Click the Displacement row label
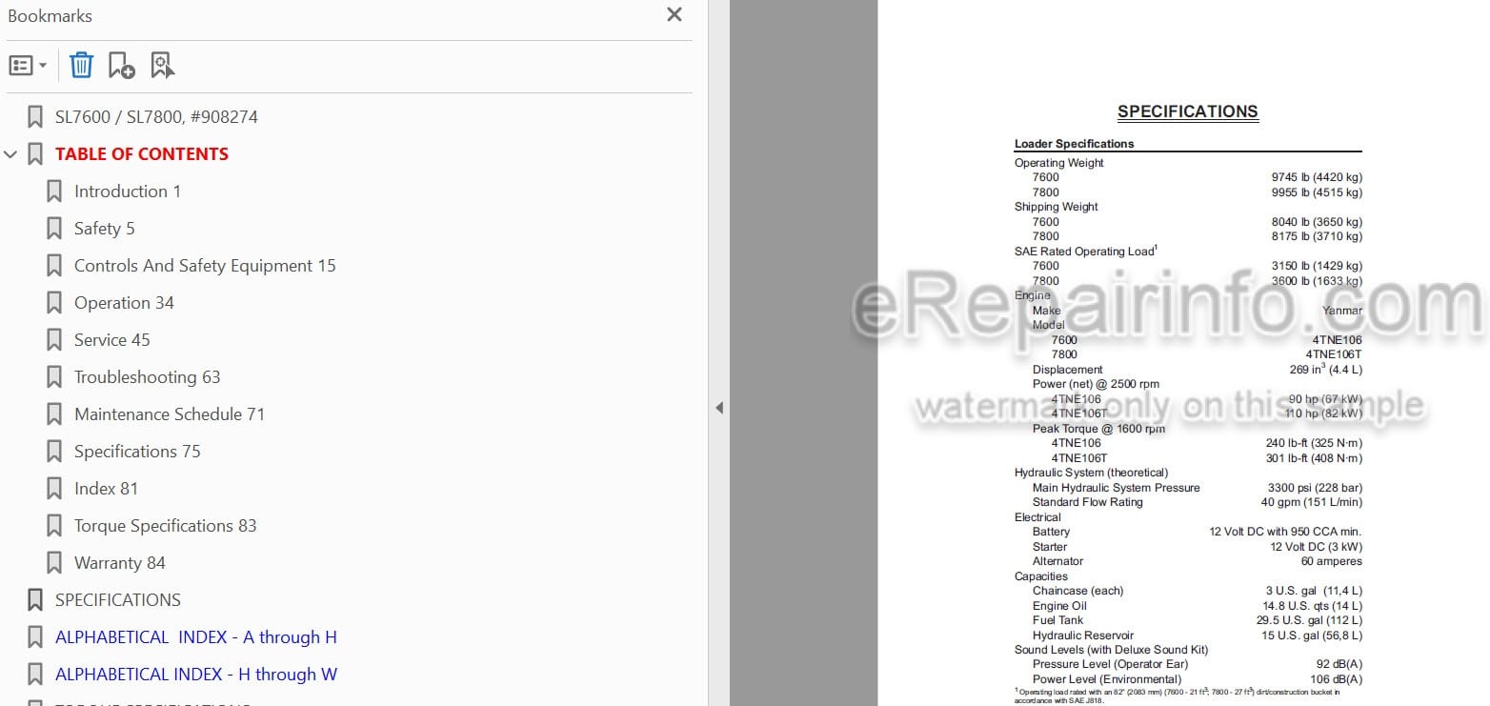 pos(1067,370)
